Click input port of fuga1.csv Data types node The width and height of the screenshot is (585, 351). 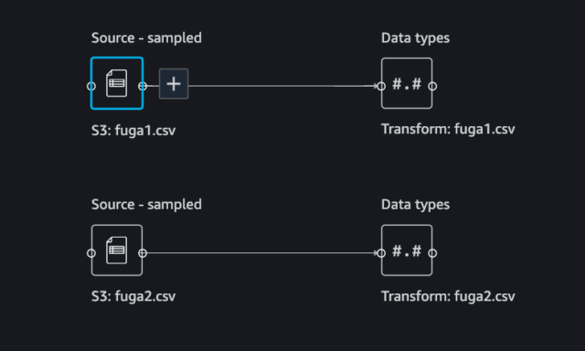click(381, 86)
